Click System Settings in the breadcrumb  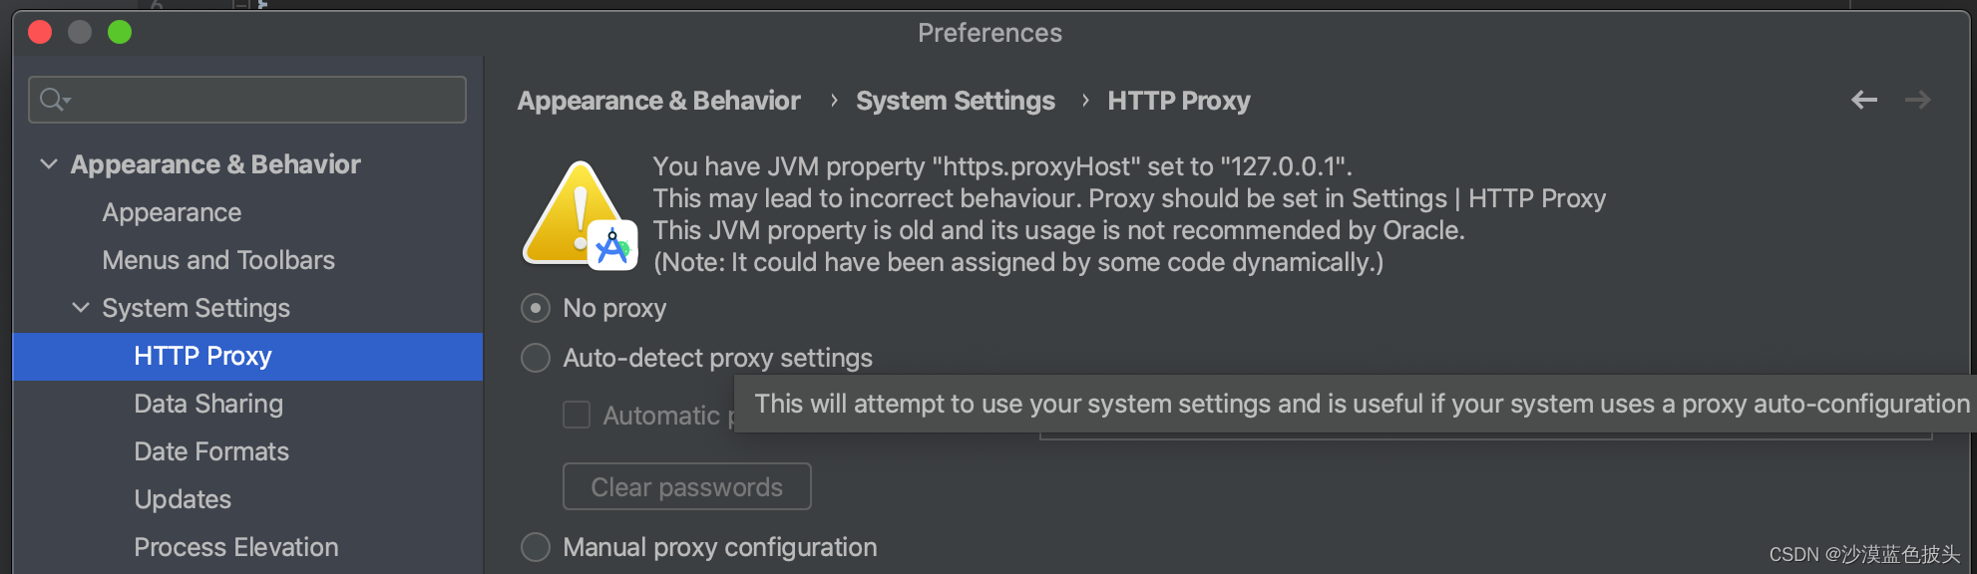[956, 101]
